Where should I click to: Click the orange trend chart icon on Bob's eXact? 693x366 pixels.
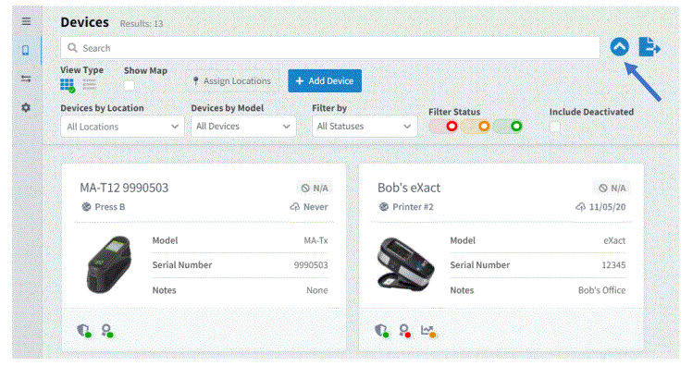tap(427, 331)
